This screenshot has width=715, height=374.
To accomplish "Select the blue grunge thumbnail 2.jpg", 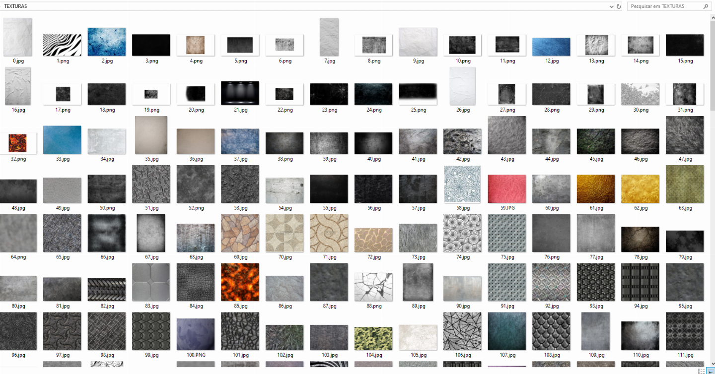I will point(107,42).
